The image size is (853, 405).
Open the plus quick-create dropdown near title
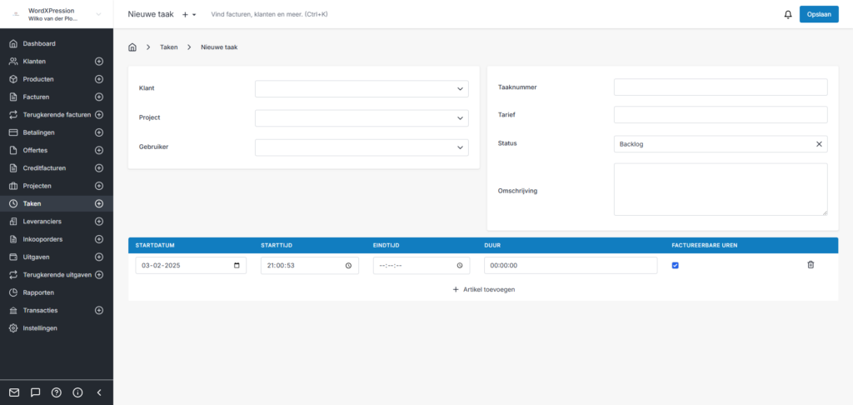pos(189,15)
